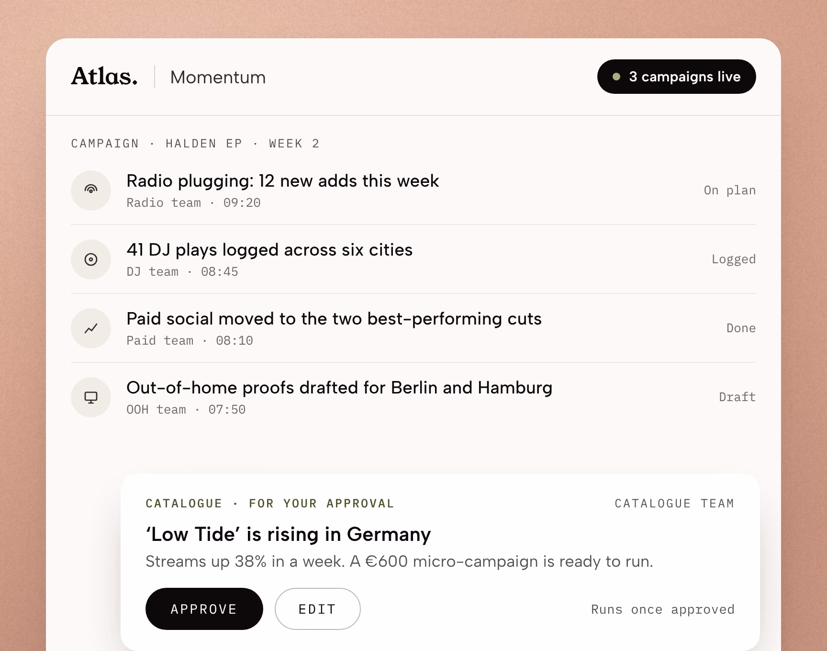Click the 'Logged' status

tap(733, 259)
